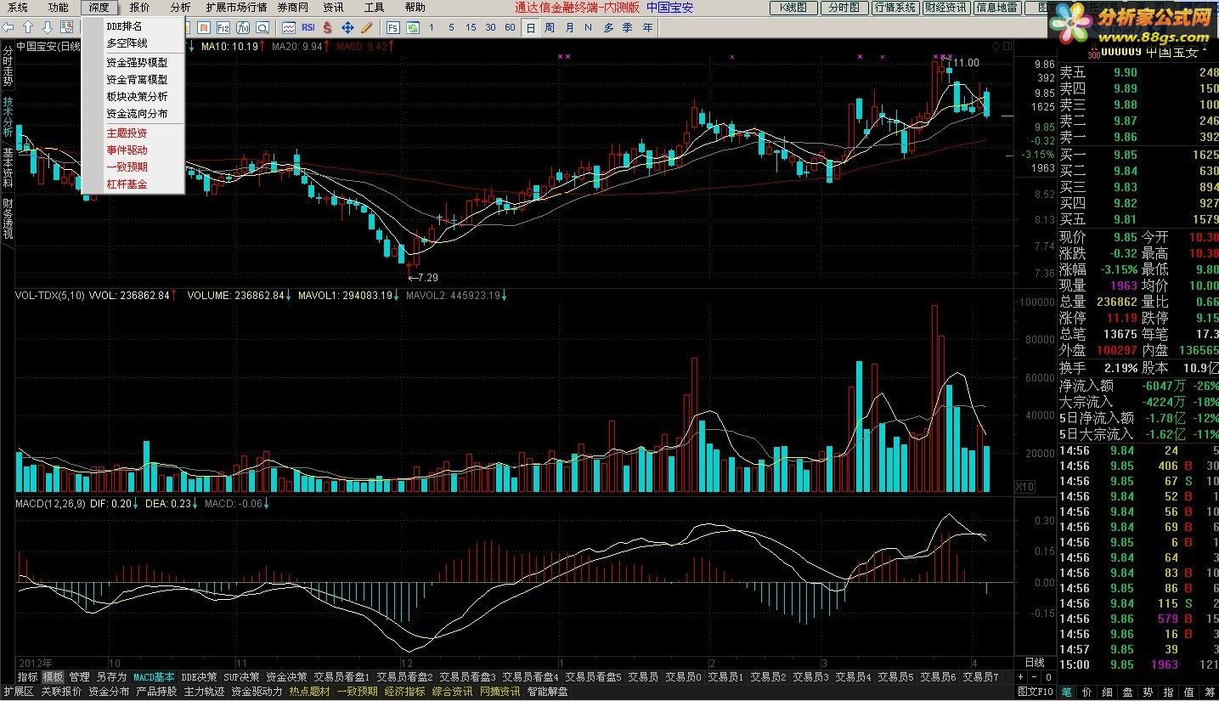Select the 30-minute period
1219x701 pixels.
pyautogui.click(x=490, y=27)
